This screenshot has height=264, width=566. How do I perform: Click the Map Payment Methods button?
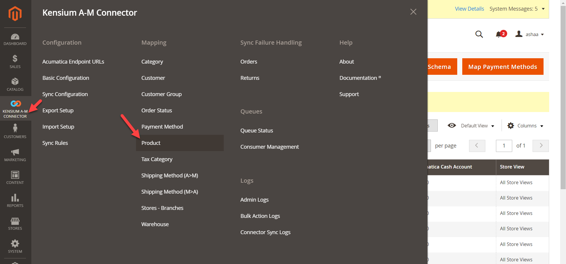[x=502, y=67]
